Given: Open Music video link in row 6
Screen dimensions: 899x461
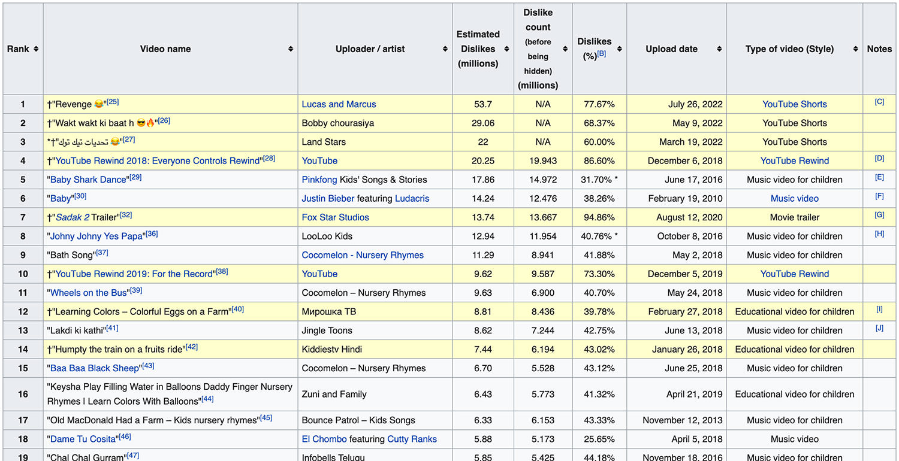Looking at the screenshot, I should click(795, 198).
